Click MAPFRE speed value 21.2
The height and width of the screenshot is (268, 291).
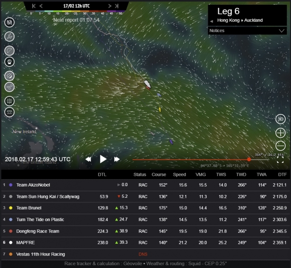coord(183,242)
